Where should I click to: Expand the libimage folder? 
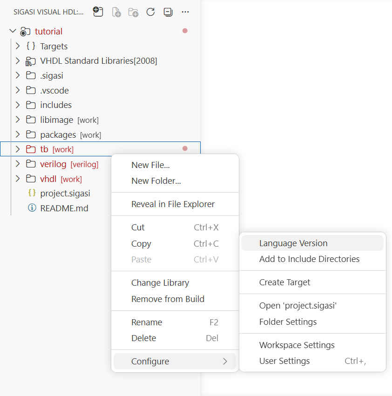18,120
